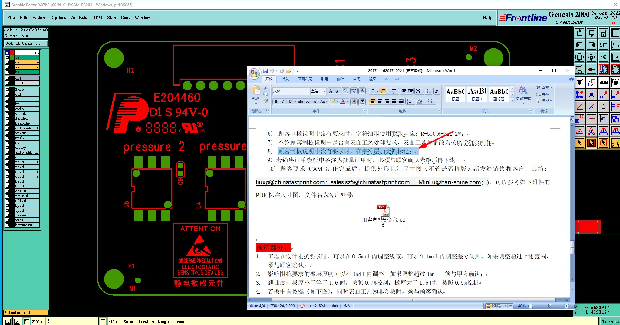Open the Actions menu in Genesis
The image size is (620, 325).
point(39,18)
